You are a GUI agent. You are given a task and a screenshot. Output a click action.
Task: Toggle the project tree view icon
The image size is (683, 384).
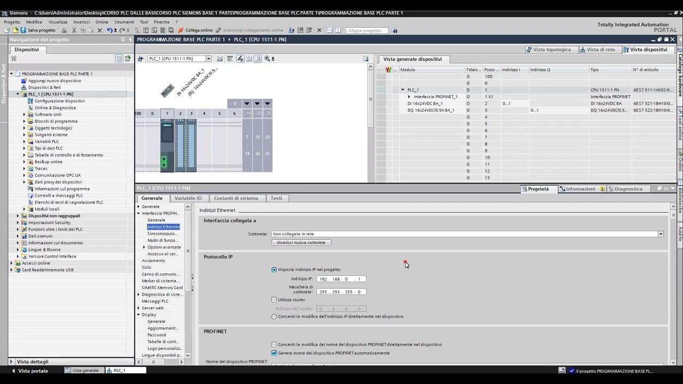[x=119, y=58]
